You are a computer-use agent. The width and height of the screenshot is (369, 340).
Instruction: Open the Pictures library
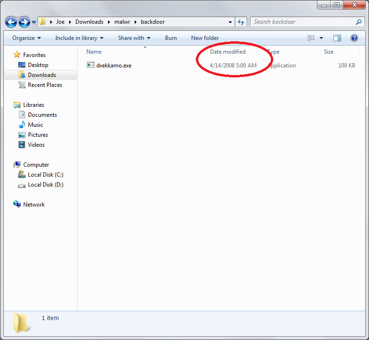[x=38, y=135]
